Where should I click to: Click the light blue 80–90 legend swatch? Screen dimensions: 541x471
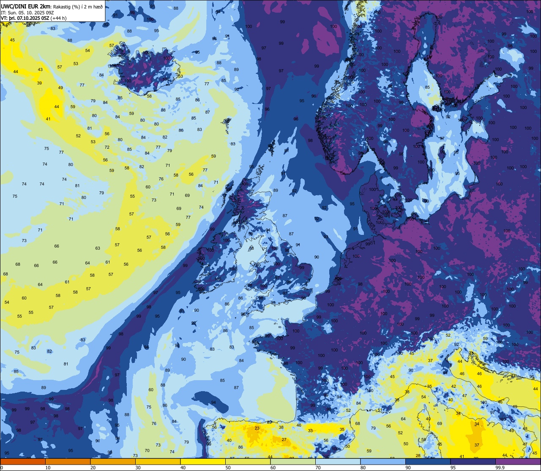point(383,461)
